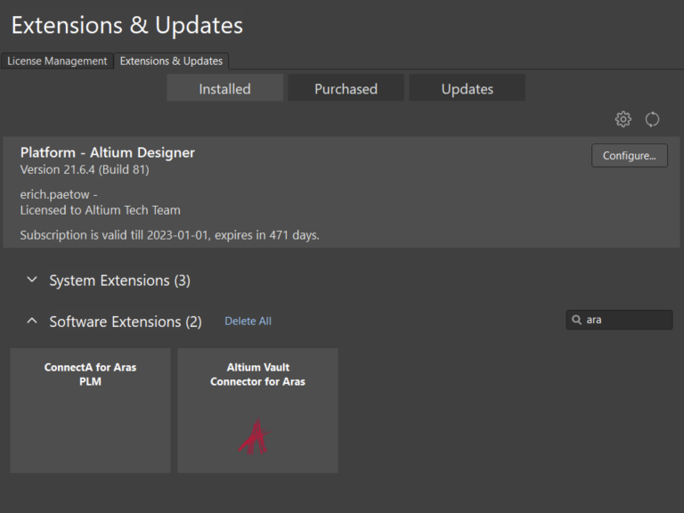
Task: Click the Platform - Altium Designer heading
Action: [x=108, y=152]
